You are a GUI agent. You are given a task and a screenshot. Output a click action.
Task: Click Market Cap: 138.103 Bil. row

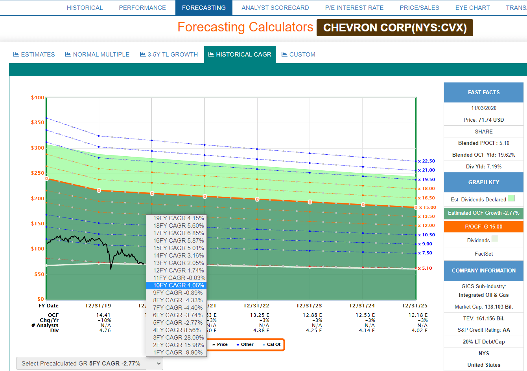tap(484, 307)
